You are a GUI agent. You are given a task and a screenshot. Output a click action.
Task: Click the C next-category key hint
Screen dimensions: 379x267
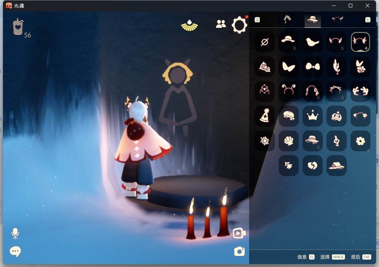point(368,20)
